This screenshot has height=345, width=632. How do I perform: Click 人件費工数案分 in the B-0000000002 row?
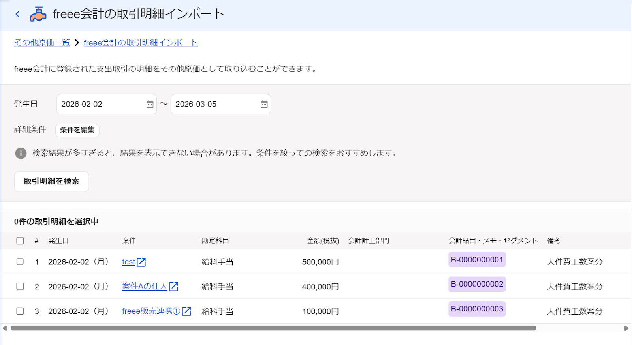coord(575,287)
